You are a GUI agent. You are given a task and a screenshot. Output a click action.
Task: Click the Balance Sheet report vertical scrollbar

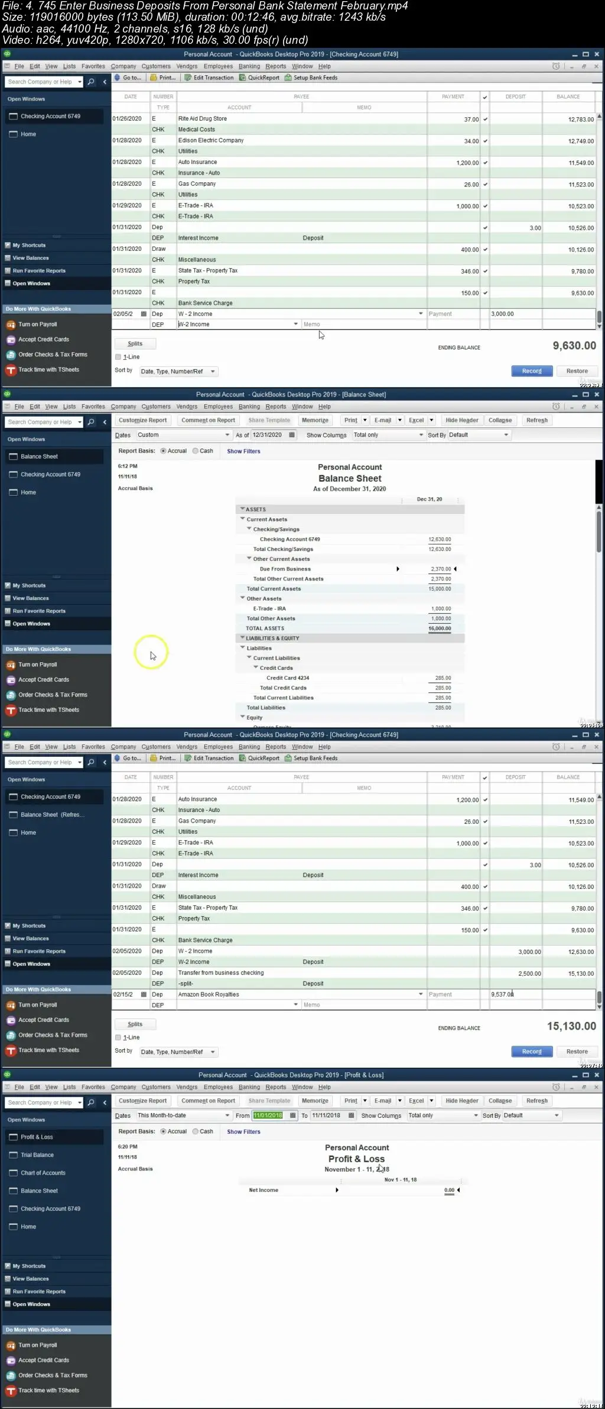click(599, 531)
